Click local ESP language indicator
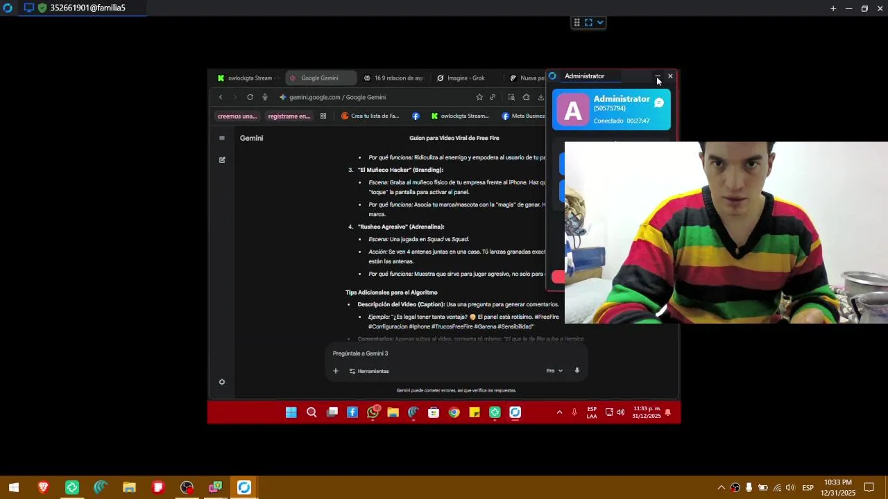 [x=808, y=487]
